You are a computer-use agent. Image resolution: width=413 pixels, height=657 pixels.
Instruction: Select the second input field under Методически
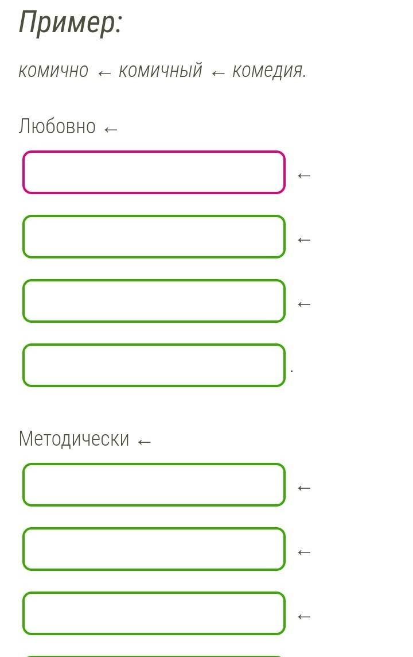pos(154,549)
